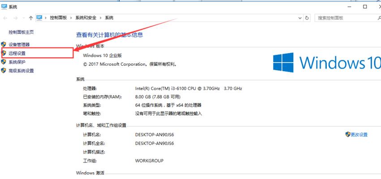Viewport: 381px width, 179px height.
Task: Click the back navigation arrow
Action: point(5,18)
